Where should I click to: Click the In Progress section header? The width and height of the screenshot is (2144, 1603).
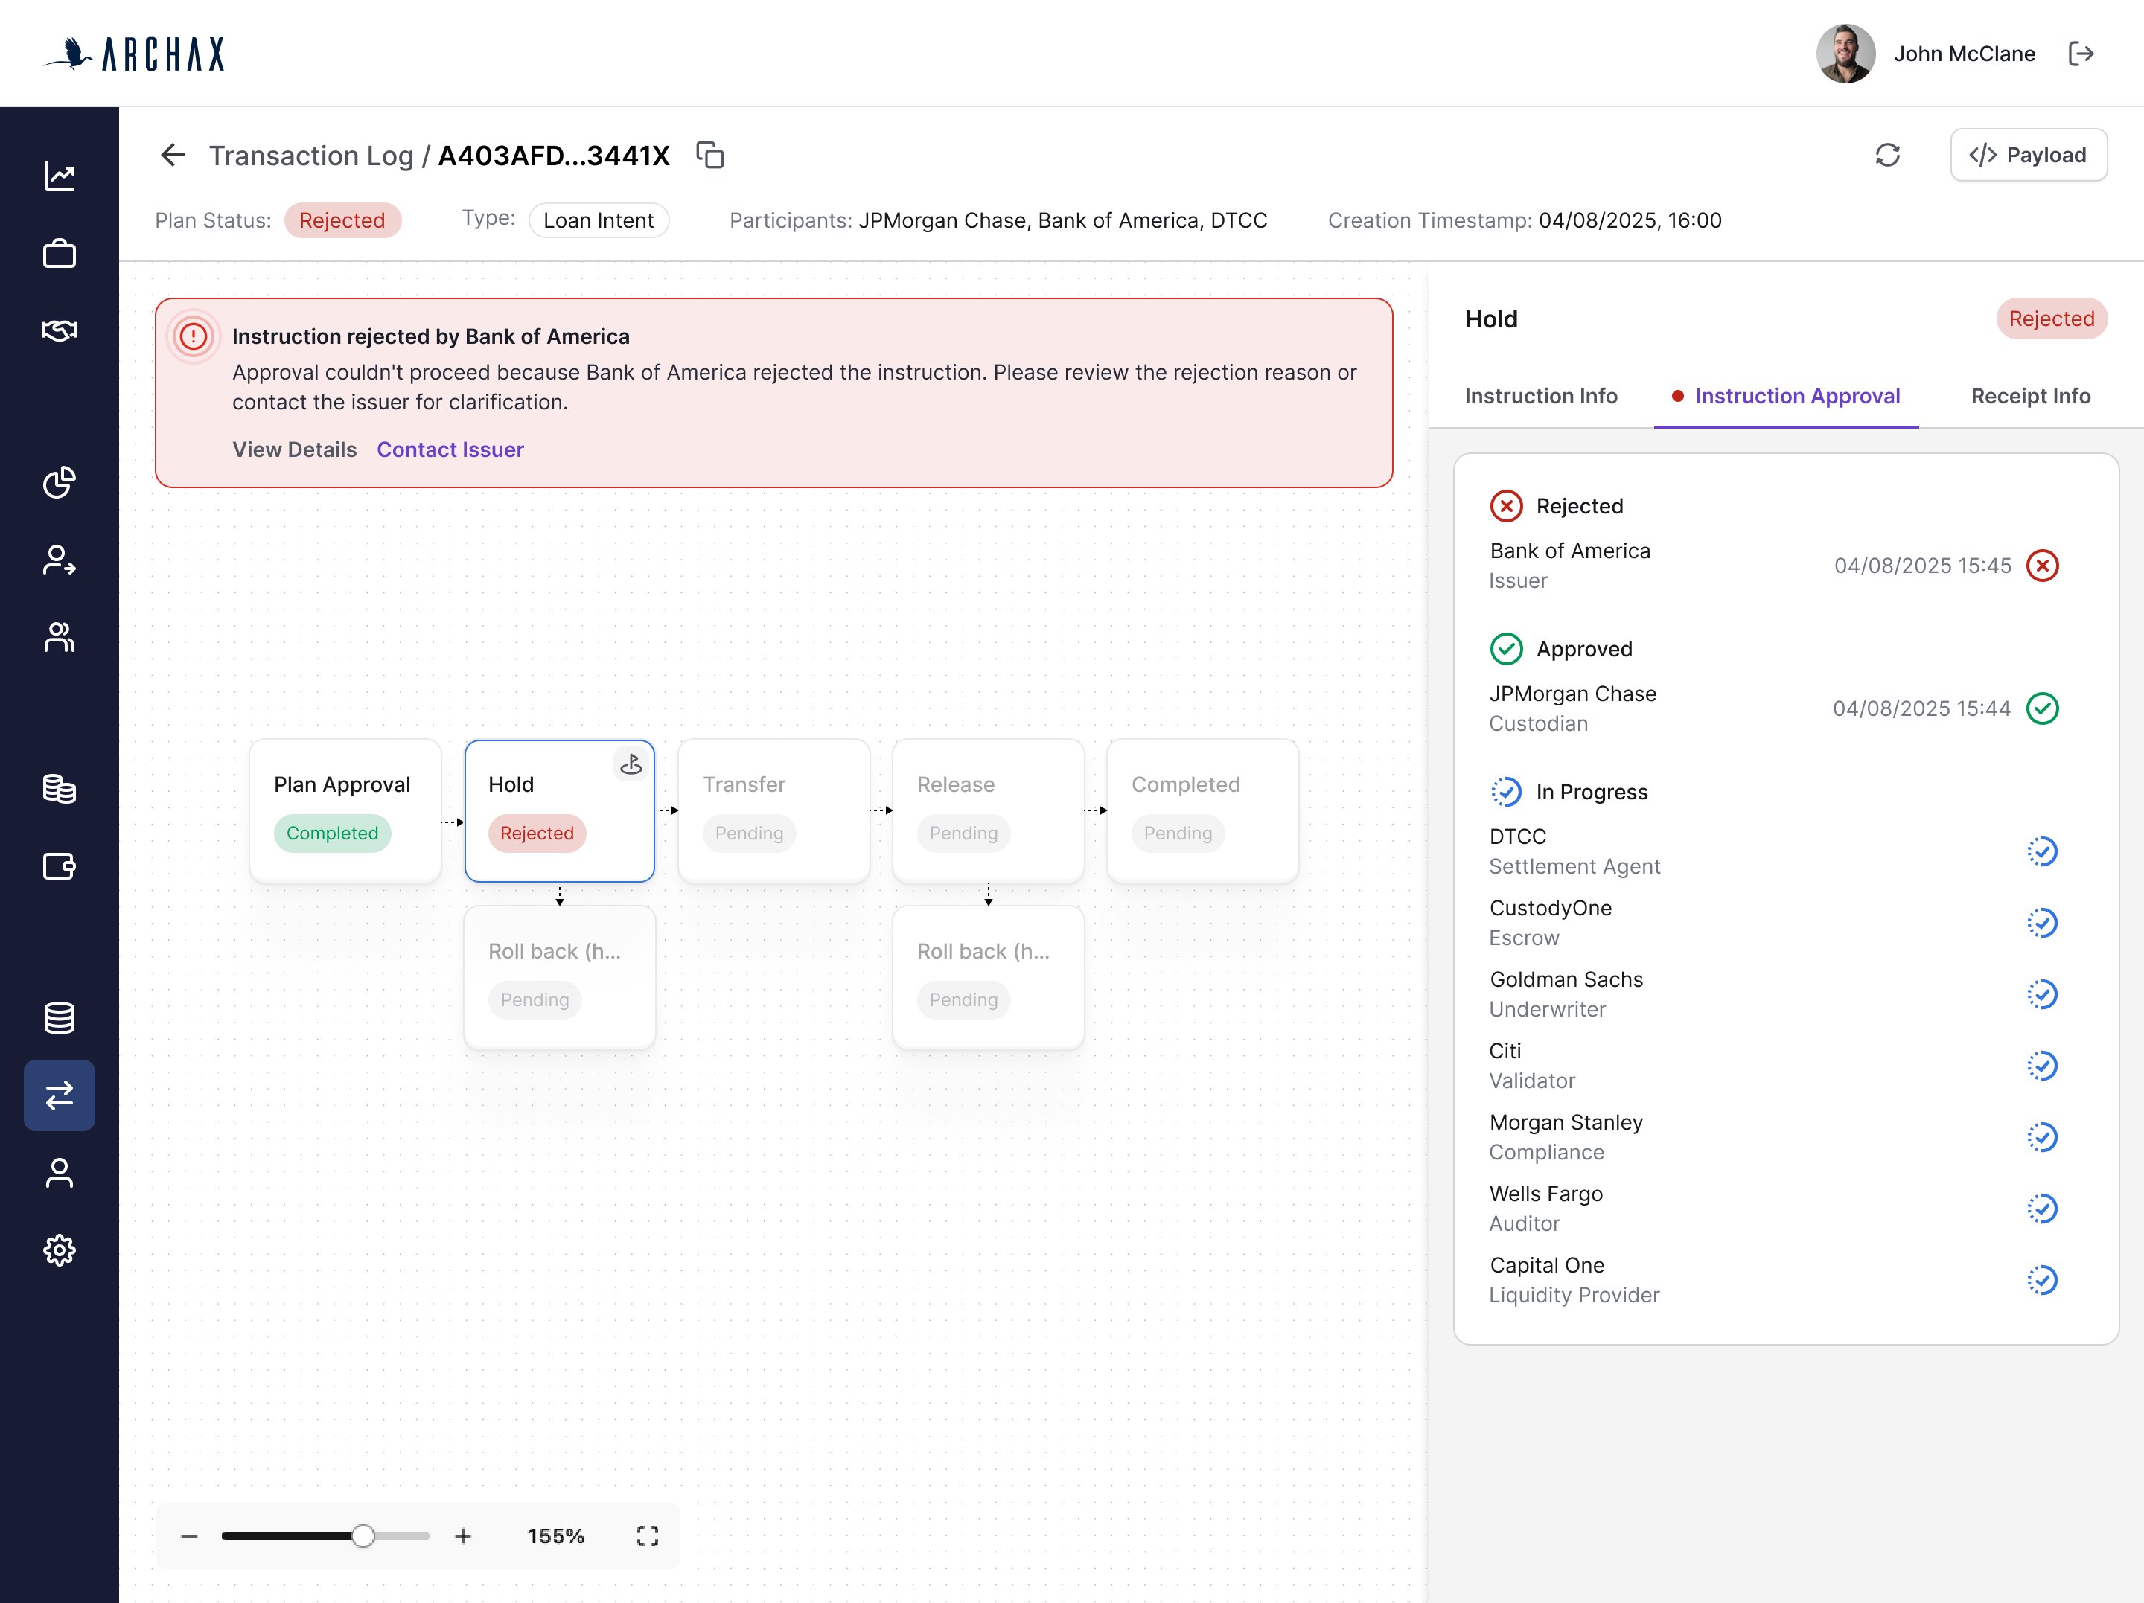click(x=1569, y=792)
